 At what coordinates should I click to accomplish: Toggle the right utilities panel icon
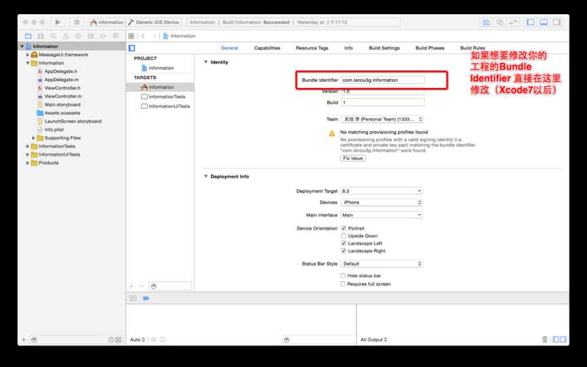pos(556,22)
